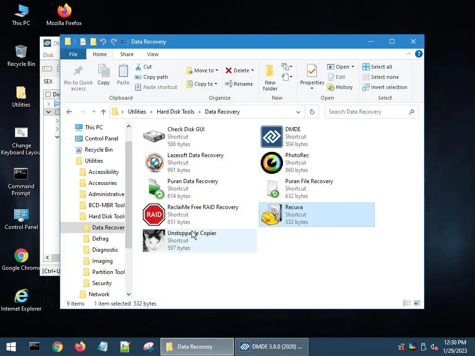The height and width of the screenshot is (356, 475).
Task: Click Select all in ribbon
Action: point(377,67)
